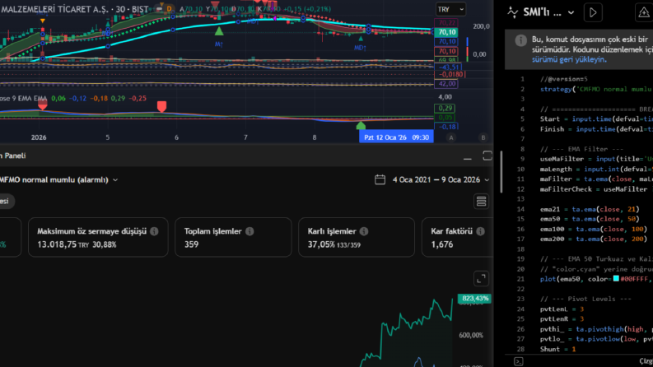Maximize the strategy tester panel
This screenshot has width=653, height=367.
487,156
